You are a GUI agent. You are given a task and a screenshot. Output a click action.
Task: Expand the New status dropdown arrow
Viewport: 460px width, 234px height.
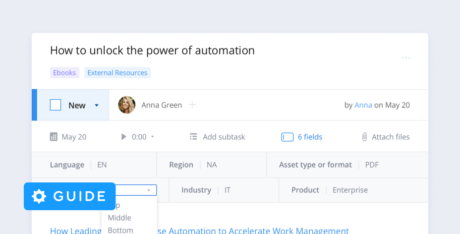pos(97,105)
